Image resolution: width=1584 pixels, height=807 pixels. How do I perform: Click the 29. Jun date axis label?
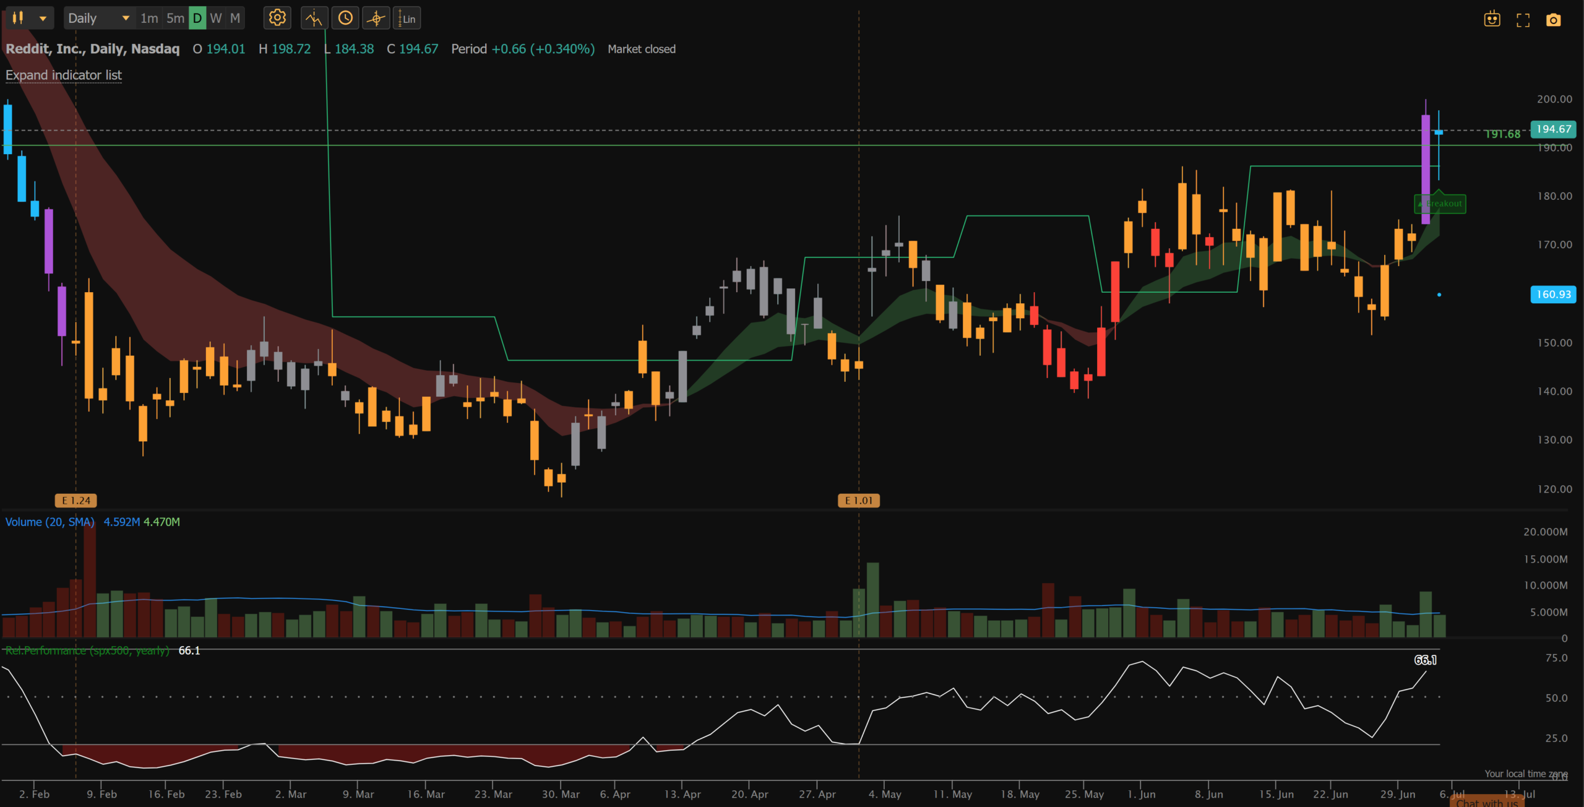pos(1397,794)
